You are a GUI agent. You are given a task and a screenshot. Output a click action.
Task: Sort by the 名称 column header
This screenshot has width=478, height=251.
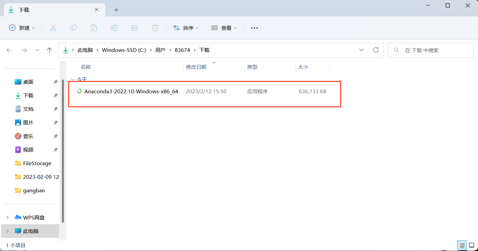click(86, 67)
